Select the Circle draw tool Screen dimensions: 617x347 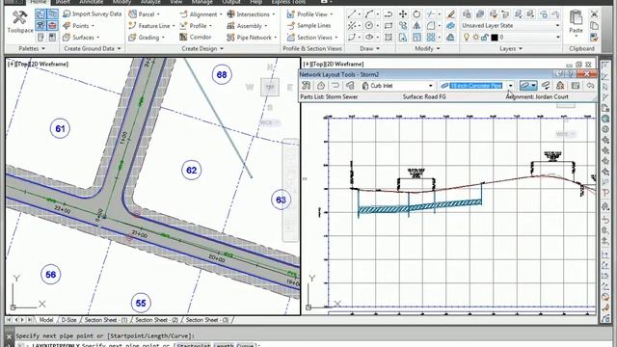click(368, 26)
